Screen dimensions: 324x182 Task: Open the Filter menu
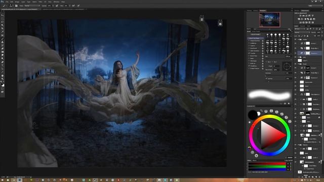point(40,2)
